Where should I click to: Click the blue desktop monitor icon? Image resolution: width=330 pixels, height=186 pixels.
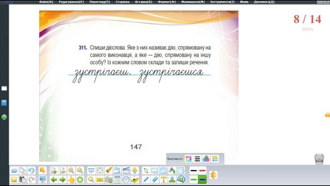pyautogui.click(x=42, y=180)
